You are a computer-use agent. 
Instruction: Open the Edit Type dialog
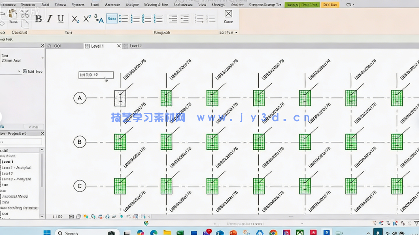pos(33,71)
